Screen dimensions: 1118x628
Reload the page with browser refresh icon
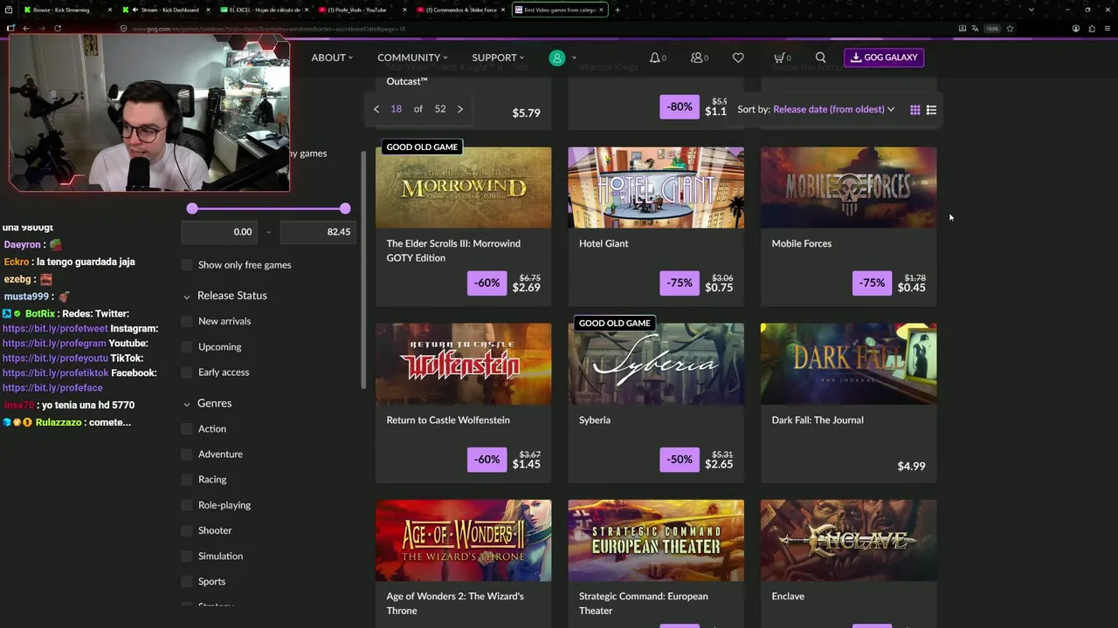point(58,28)
